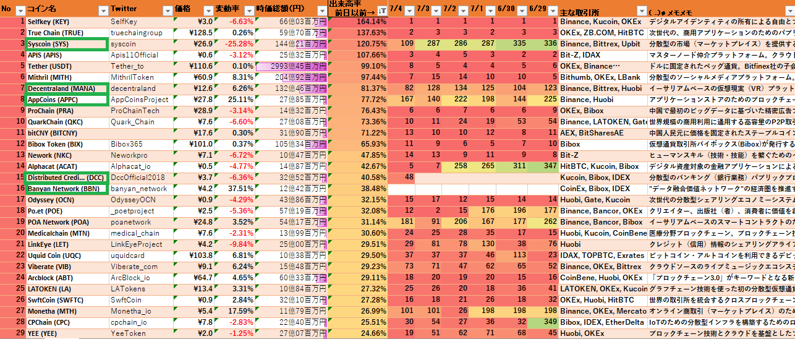The height and width of the screenshot is (339, 795).
Task: Click the AppCoins 25.11% change rate cell
Action: coord(235,100)
